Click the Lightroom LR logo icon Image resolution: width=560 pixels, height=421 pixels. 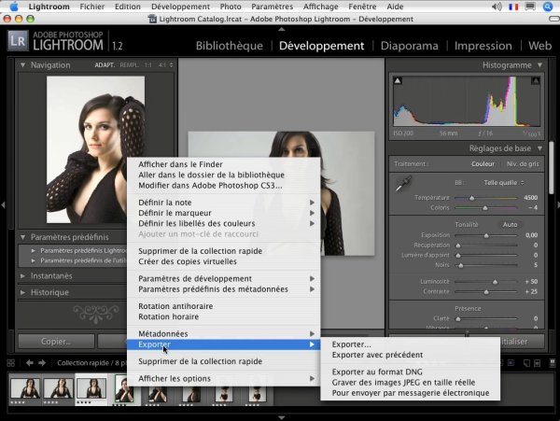point(18,41)
